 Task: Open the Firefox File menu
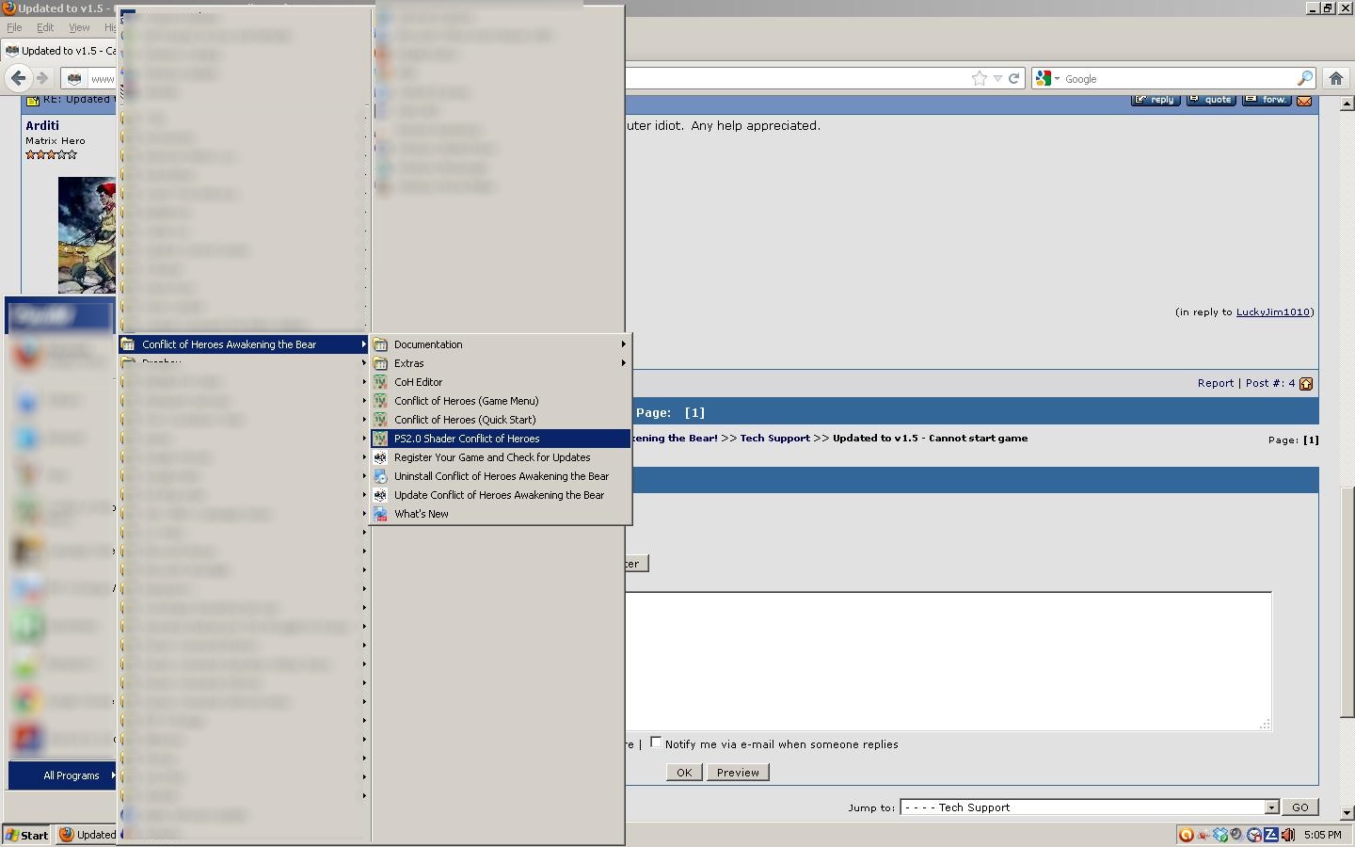pyautogui.click(x=14, y=27)
